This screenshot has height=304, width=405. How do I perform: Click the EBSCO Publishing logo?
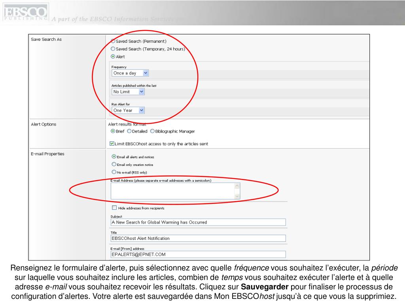coord(25,12)
